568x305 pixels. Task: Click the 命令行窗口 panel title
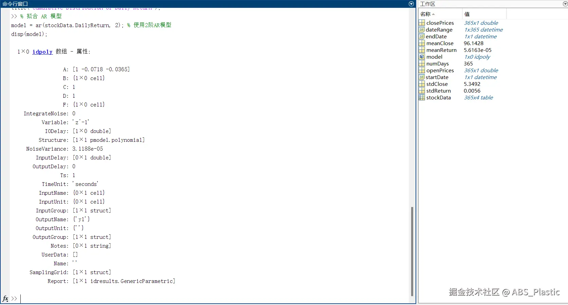[x=15, y=4]
